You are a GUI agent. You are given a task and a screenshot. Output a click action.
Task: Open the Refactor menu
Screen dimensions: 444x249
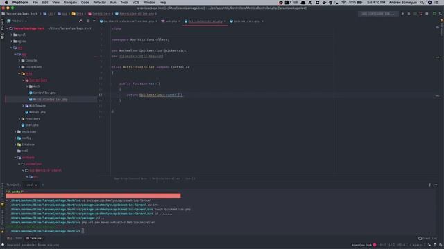coord(100,3)
